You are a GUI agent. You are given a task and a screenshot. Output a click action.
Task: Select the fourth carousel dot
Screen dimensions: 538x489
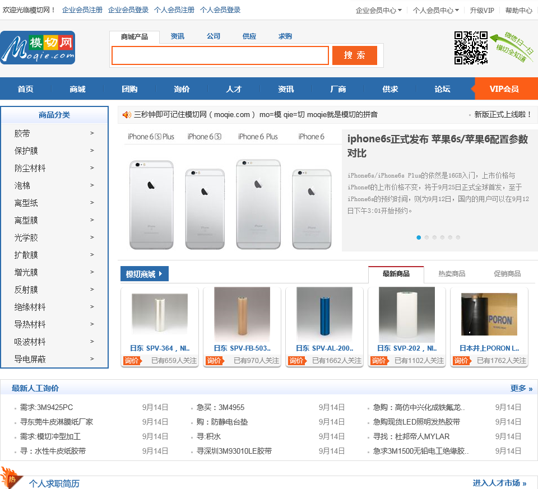(x=442, y=237)
